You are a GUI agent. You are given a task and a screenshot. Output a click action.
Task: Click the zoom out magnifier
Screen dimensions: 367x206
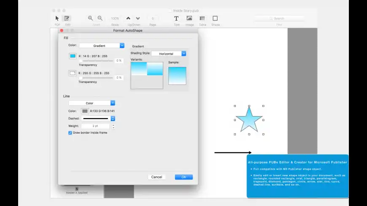point(100,18)
